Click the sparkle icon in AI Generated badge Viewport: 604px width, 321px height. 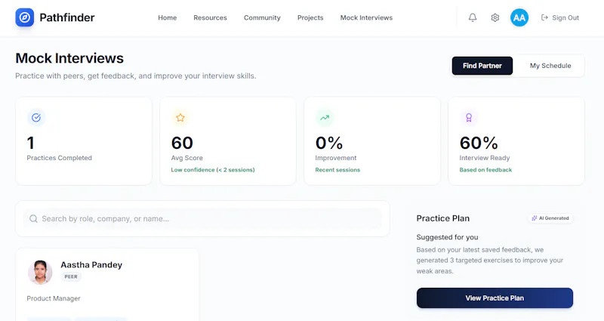point(535,218)
